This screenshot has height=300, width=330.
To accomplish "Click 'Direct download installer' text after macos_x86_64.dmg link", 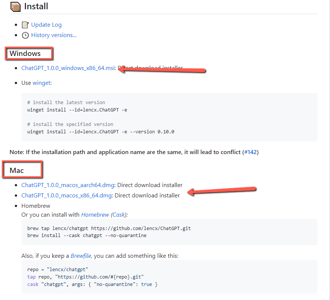I will (147, 195).
